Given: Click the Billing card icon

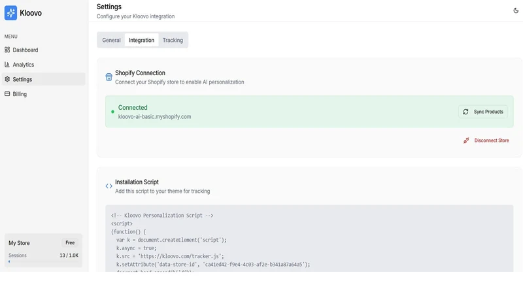Looking at the screenshot, I should coord(7,93).
